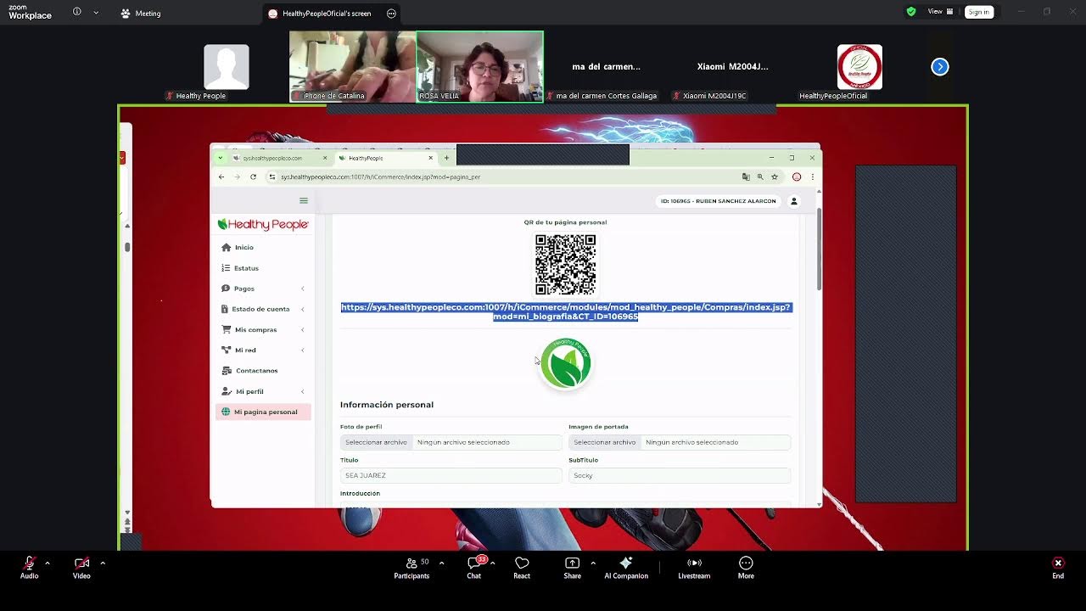Click ID: 106965 - RUBEN SANCHEZ ALARCON label
Image resolution: width=1086 pixels, height=611 pixels.
coord(718,201)
